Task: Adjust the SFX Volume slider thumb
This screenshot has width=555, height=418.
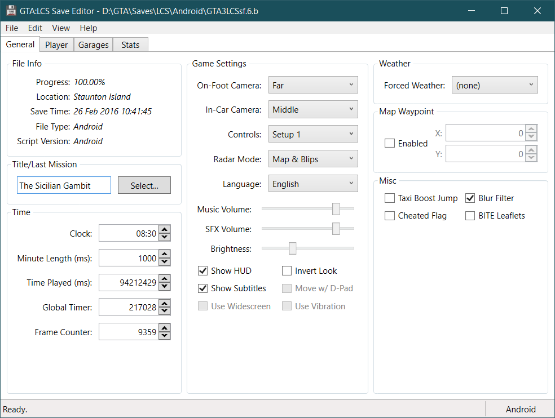Action: click(336, 229)
